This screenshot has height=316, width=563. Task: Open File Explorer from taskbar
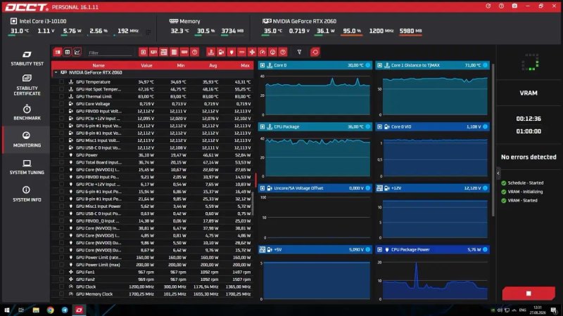tap(36, 310)
